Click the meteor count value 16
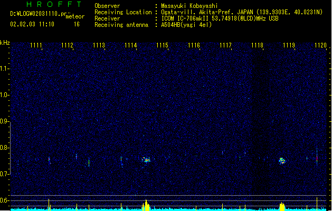 pos(77,24)
